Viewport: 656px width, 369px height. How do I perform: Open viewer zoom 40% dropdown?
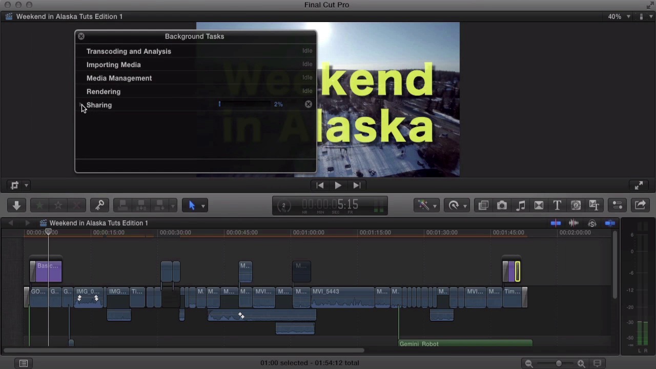click(619, 16)
